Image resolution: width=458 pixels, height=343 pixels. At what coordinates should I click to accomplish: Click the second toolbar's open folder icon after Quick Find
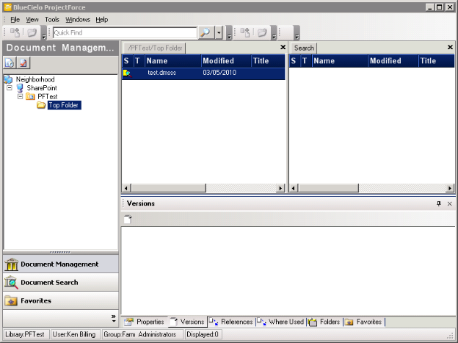pyautogui.click(x=262, y=32)
